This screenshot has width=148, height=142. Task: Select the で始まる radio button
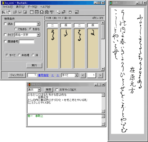pos(16,29)
